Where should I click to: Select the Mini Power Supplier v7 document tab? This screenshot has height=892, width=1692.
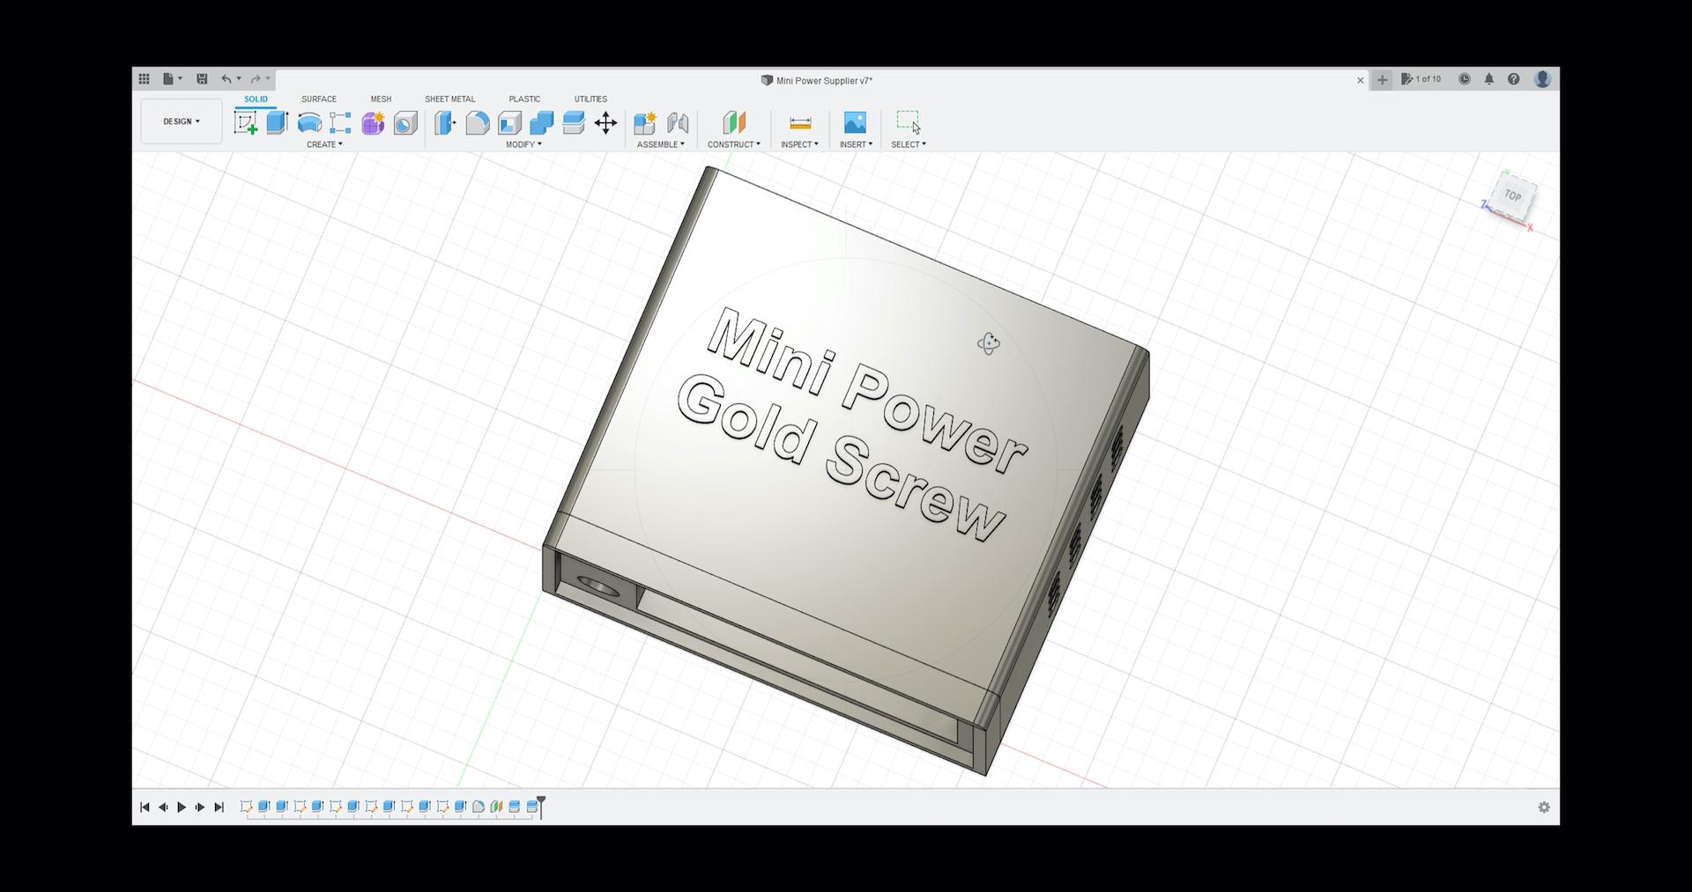(817, 80)
